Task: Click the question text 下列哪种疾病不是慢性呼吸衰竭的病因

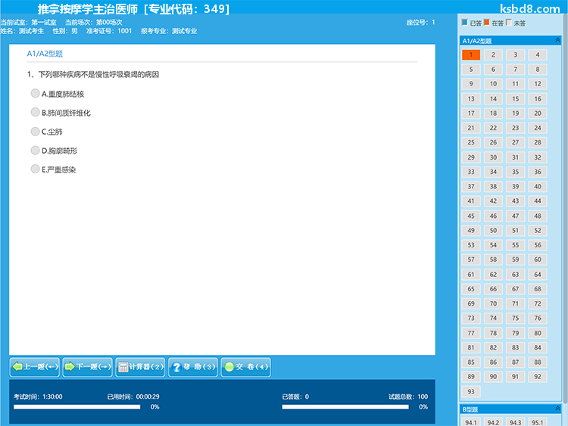Action: [x=98, y=75]
